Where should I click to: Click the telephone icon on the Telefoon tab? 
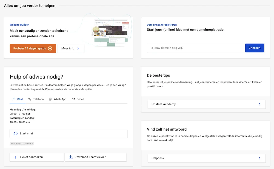point(30,99)
